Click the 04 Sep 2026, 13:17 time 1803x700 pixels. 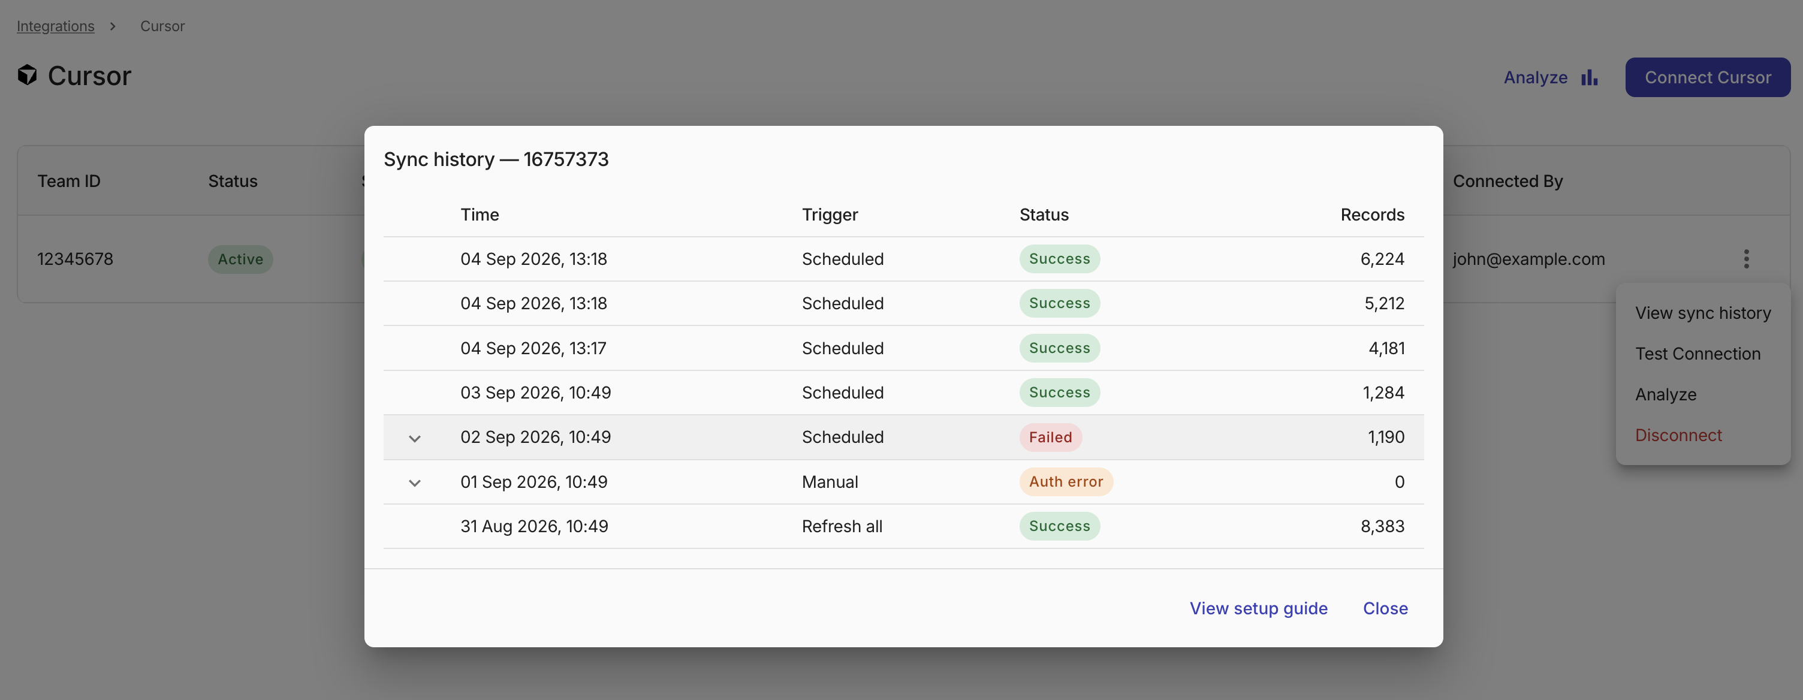coord(533,348)
